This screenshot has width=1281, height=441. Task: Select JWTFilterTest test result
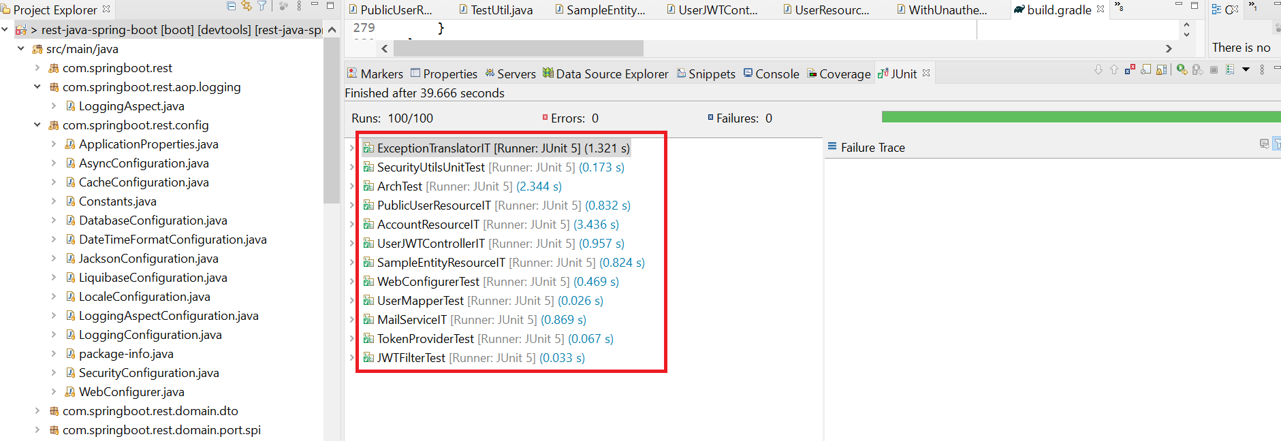point(474,357)
